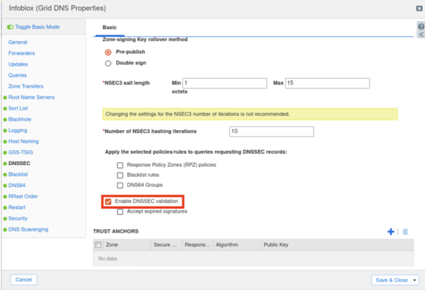Check Accept expired signatures

tap(120, 211)
